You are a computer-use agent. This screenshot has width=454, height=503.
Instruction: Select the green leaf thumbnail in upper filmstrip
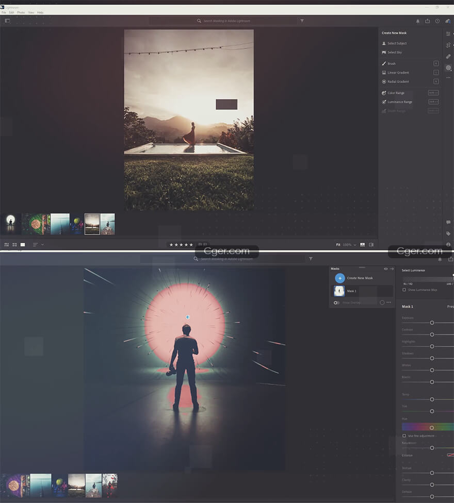pyautogui.click(x=36, y=224)
